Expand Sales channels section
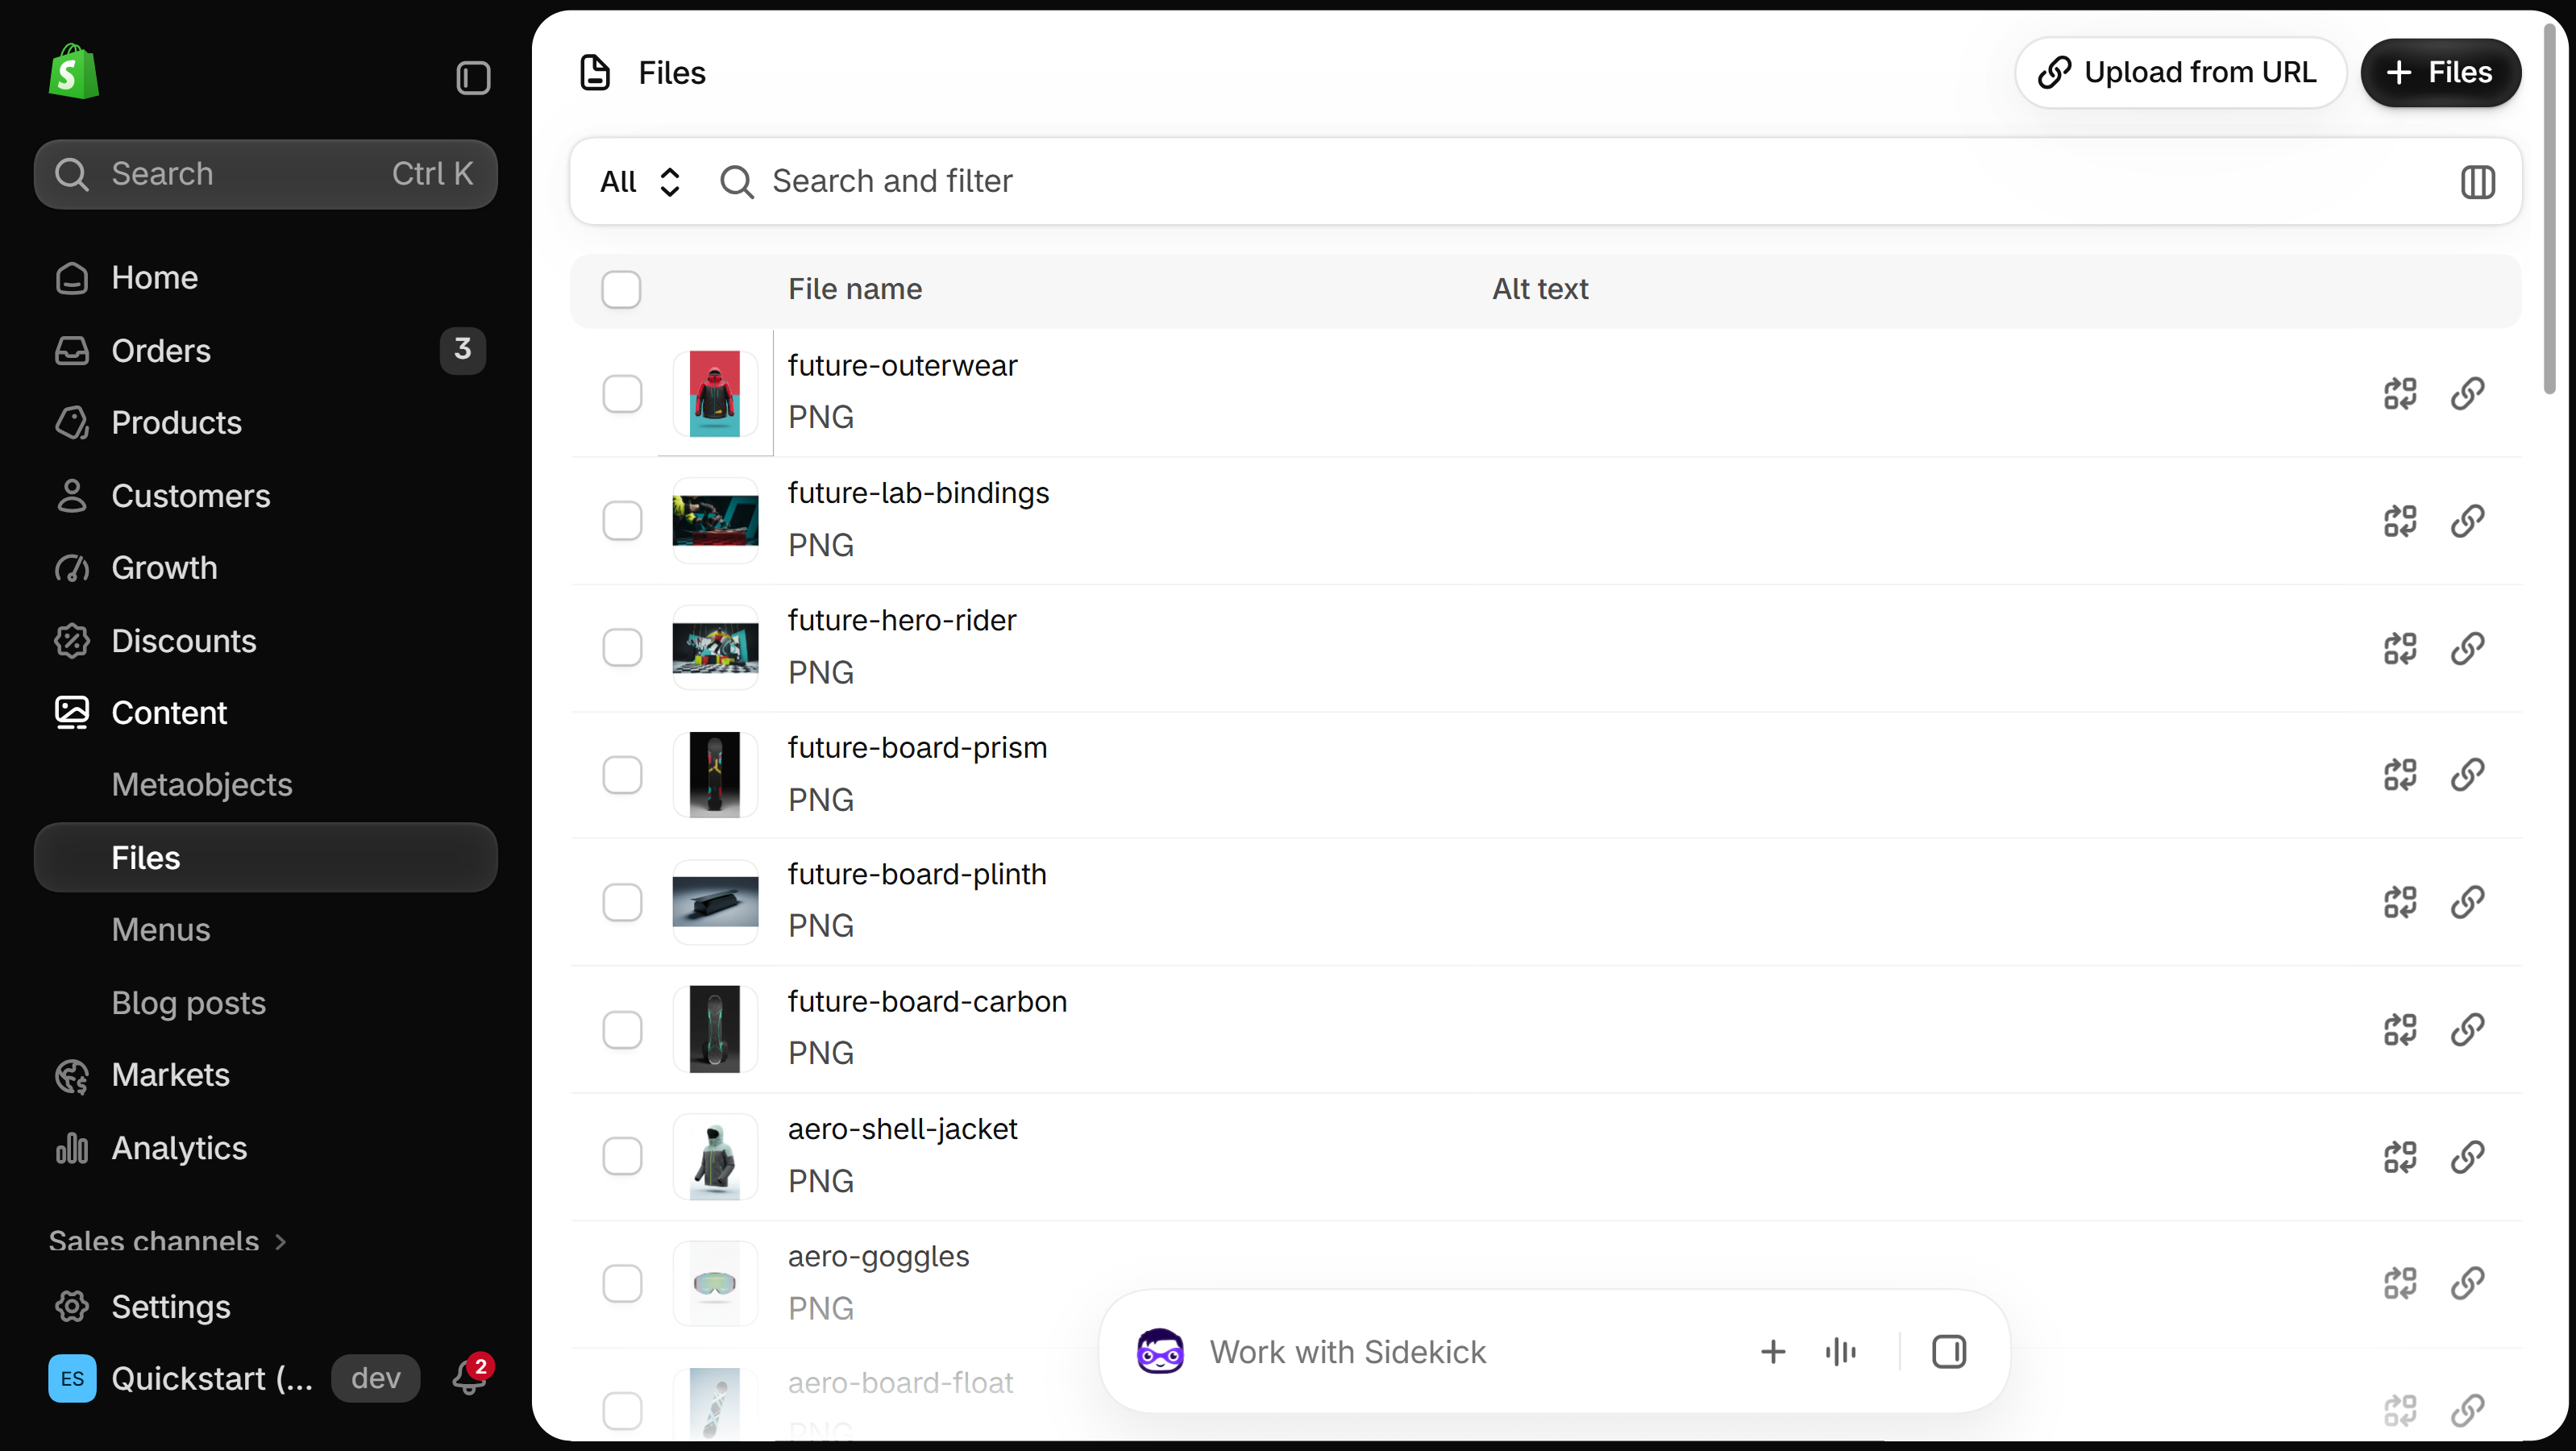 168,1241
